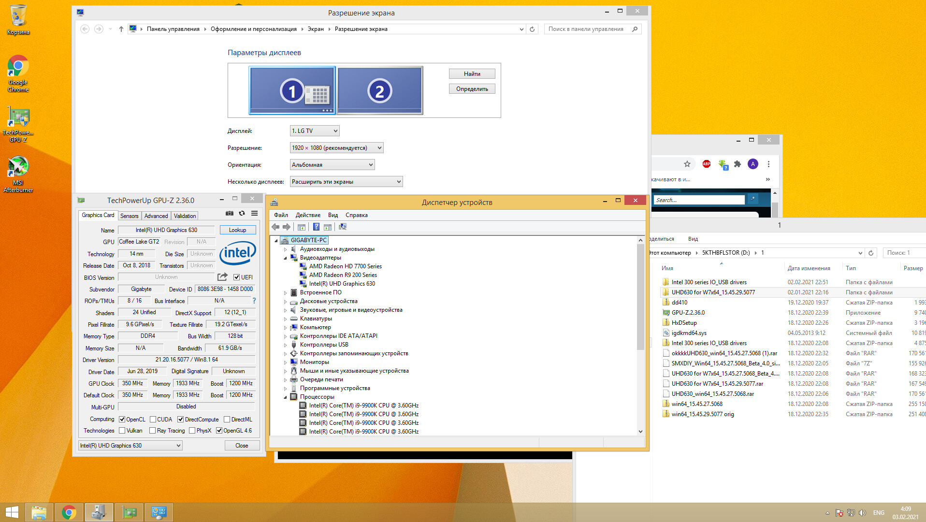Open Действие menu in Device Manager
Viewport: 926px width, 522px height.
coord(308,215)
